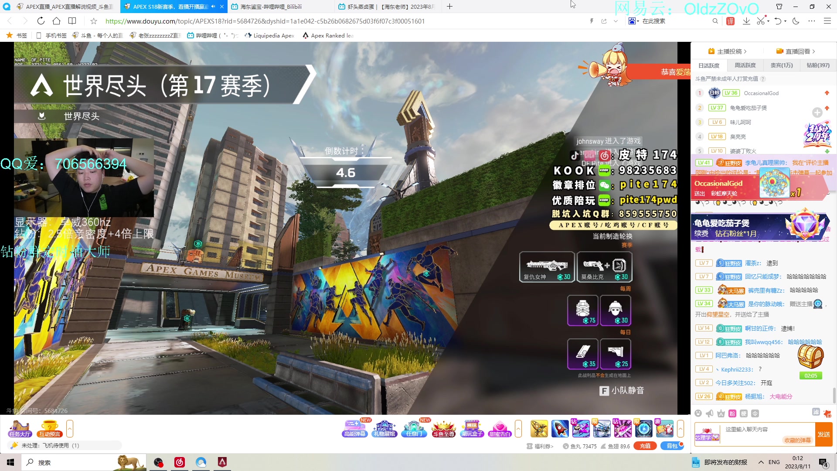Open 任意门 portal icon

click(414, 429)
